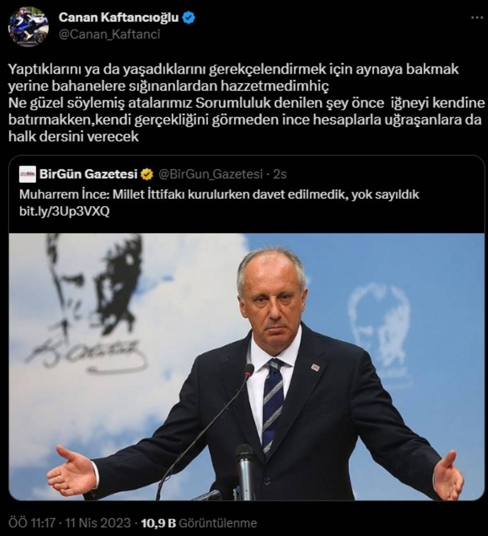Click the ÖÖ 11:17 · 11 Nis 2023 timestamp
Screen dimensions: 488x536
(70, 523)
